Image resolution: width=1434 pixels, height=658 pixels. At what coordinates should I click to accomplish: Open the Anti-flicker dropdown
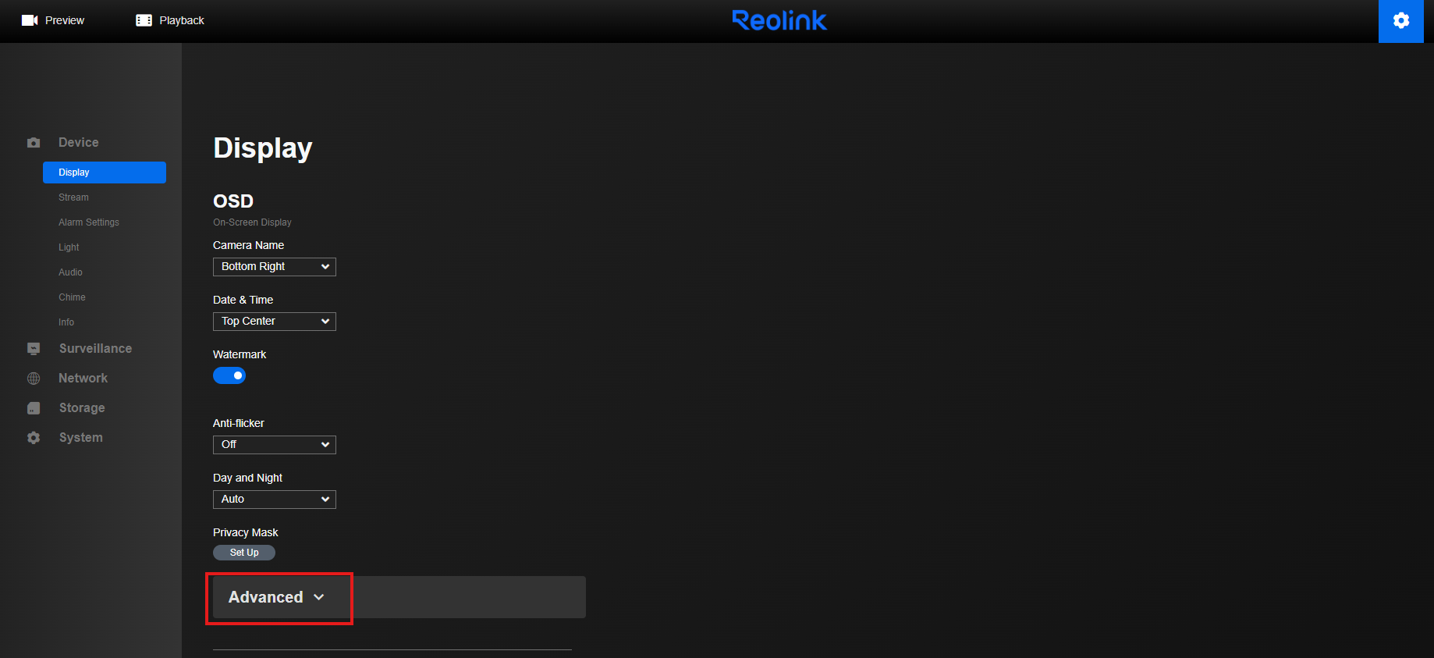click(275, 445)
